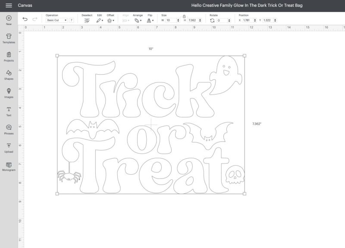345x248 pixels.
Task: Click the Y position stepper arrows
Action: (275, 20)
